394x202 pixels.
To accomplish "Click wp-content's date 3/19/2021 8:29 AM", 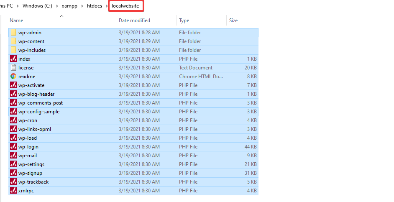I will click(x=139, y=41).
